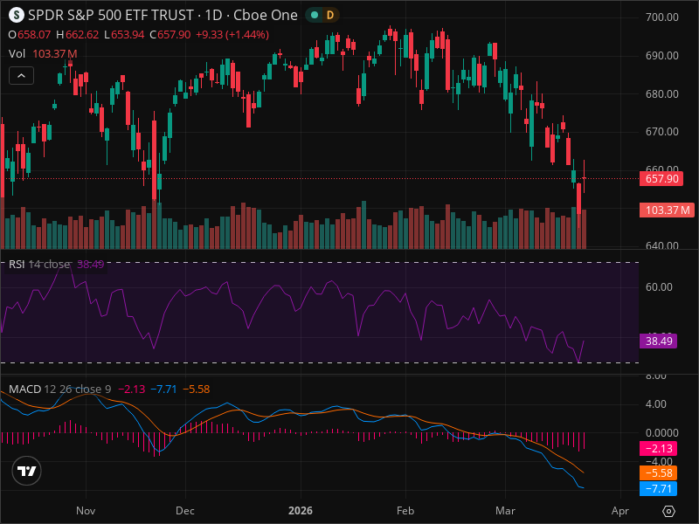The width and height of the screenshot is (699, 524).
Task: Click the 657.90 current price label
Action: [661, 179]
